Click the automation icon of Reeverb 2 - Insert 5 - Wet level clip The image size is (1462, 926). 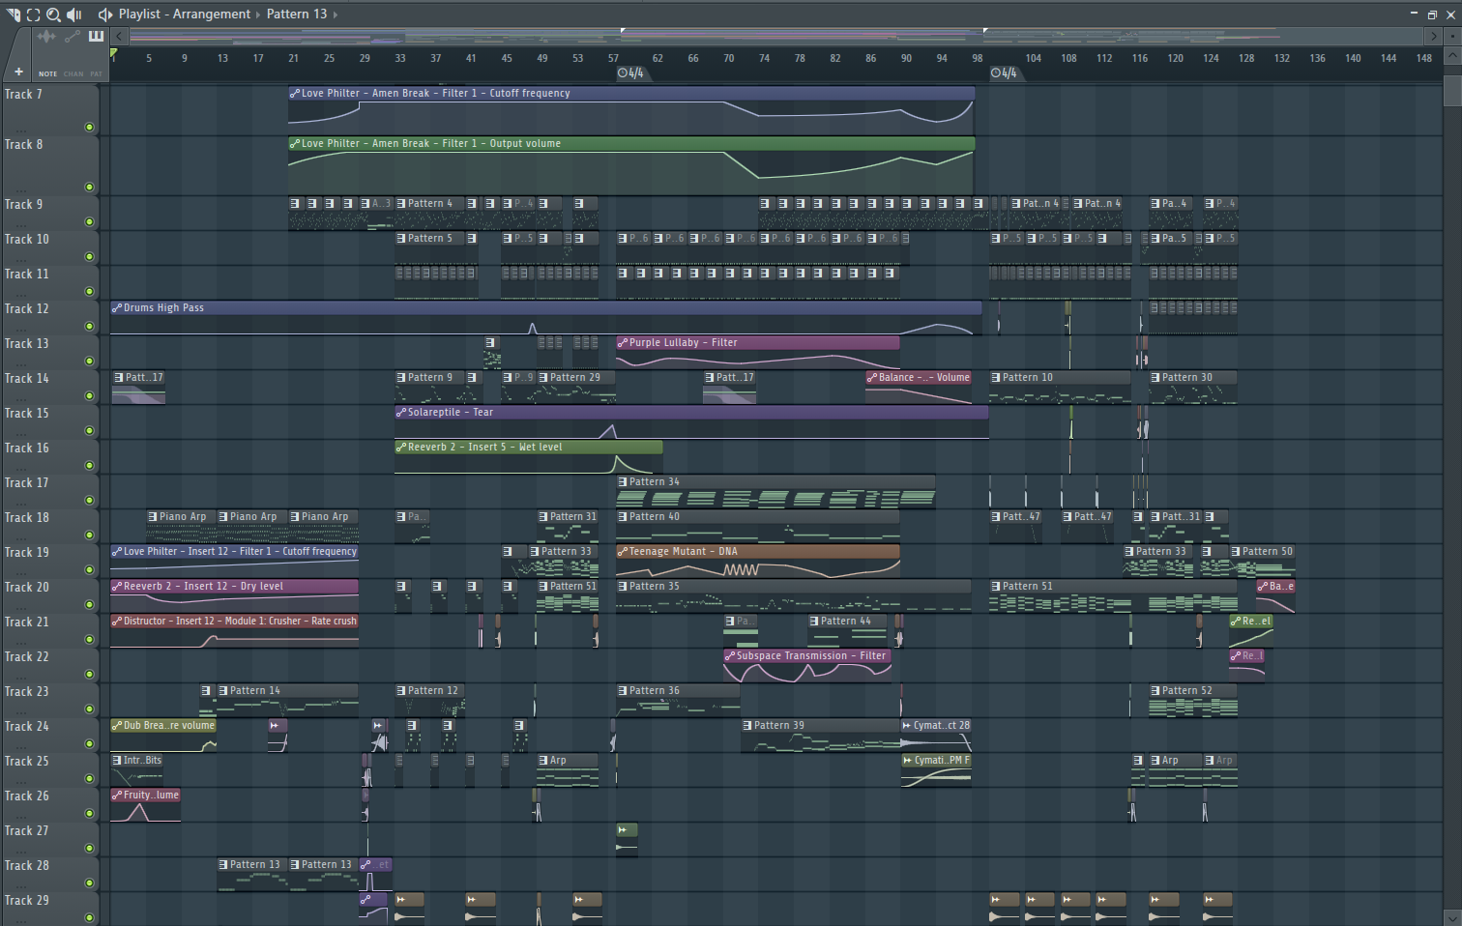(401, 448)
